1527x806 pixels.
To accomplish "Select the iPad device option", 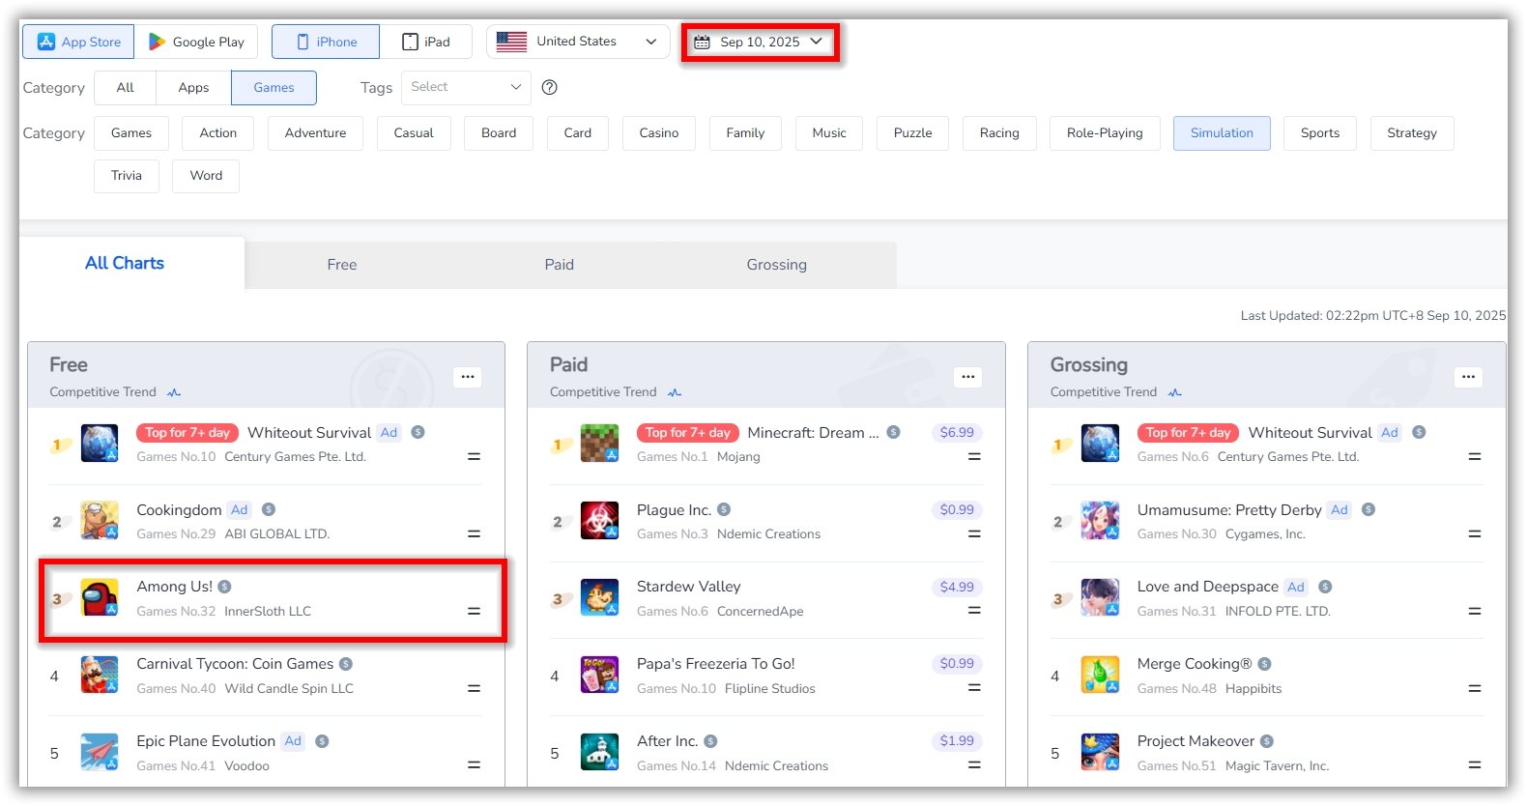I will [425, 42].
